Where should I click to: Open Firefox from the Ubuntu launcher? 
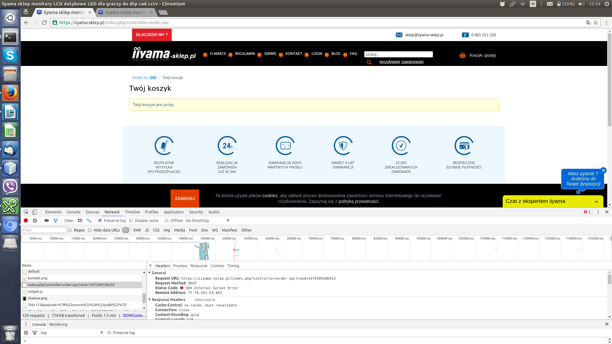click(x=10, y=93)
